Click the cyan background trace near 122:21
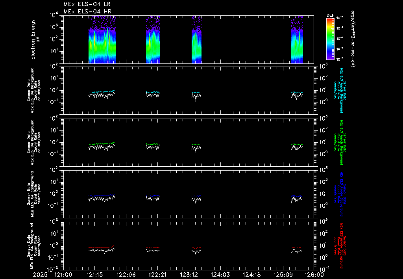 (153, 92)
